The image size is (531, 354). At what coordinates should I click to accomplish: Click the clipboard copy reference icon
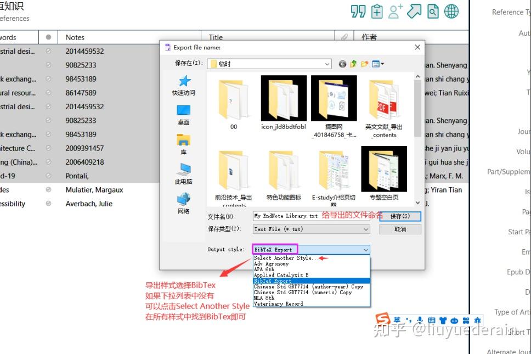[x=377, y=10]
